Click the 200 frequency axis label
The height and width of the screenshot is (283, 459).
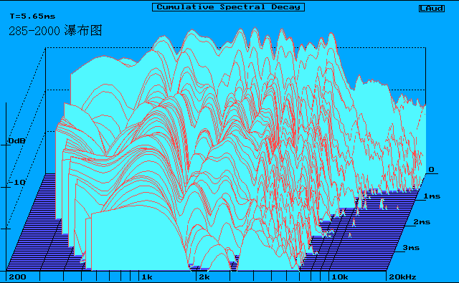tap(17, 277)
